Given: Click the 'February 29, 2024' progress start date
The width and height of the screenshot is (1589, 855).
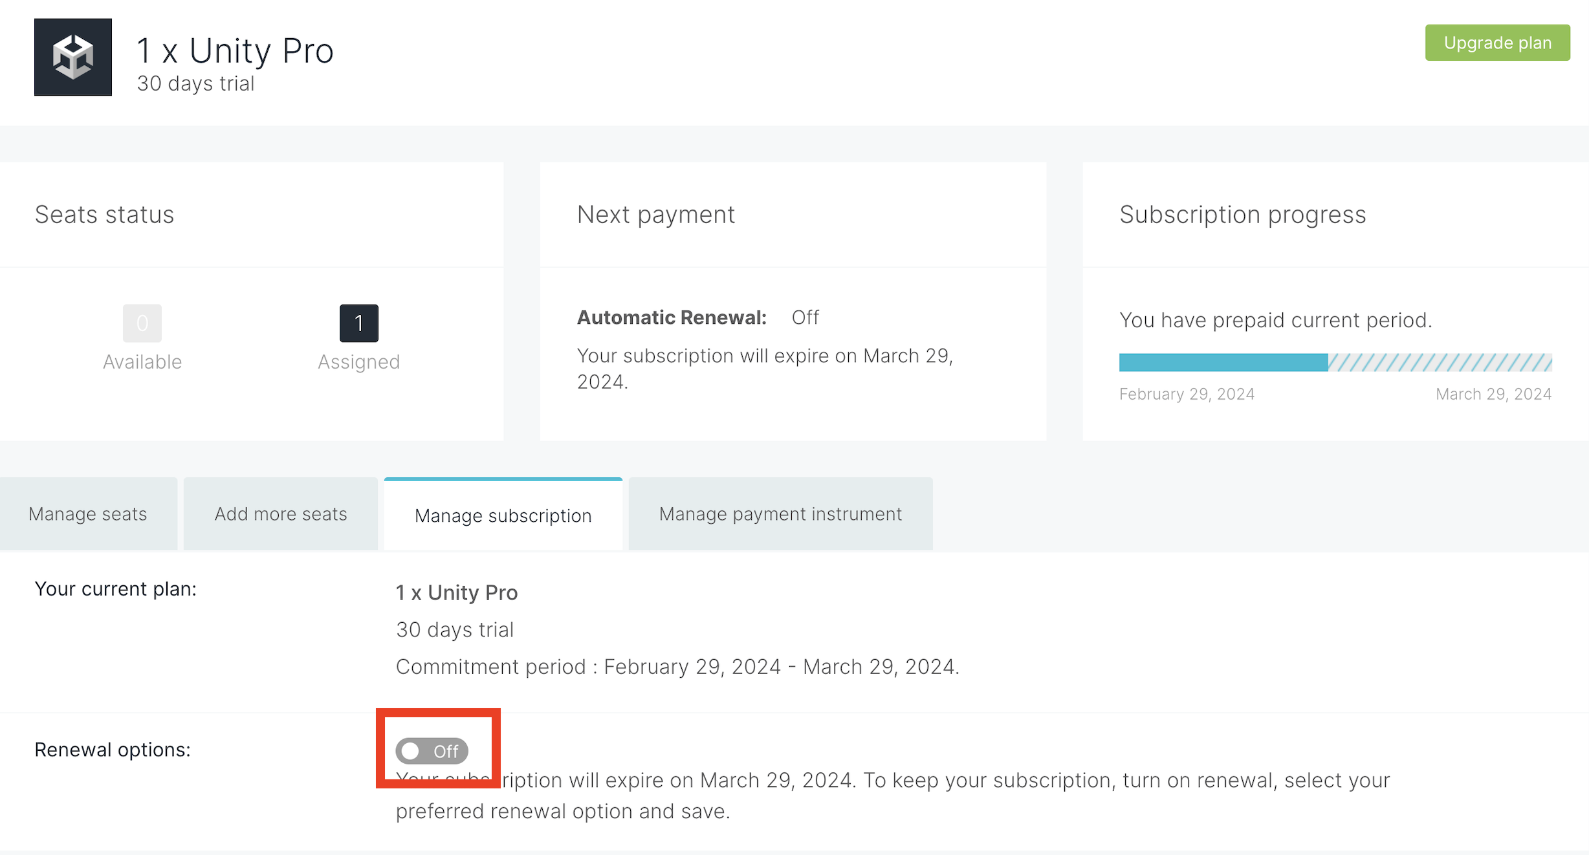Looking at the screenshot, I should tap(1187, 394).
